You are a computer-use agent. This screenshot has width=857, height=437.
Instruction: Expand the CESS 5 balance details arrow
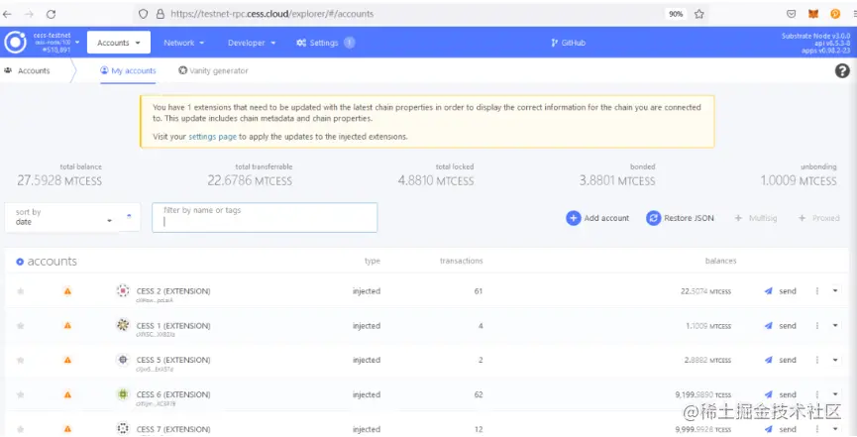(x=835, y=360)
